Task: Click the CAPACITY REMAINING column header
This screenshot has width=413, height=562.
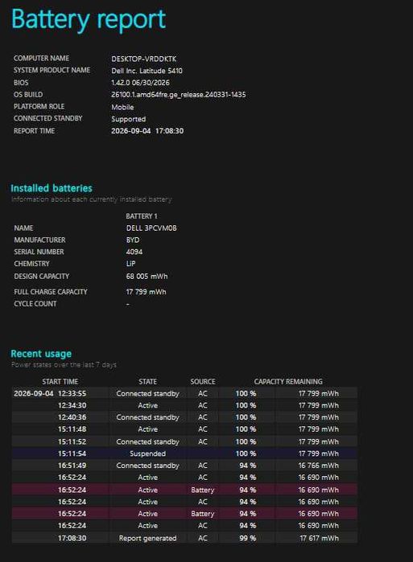Action: (x=288, y=381)
